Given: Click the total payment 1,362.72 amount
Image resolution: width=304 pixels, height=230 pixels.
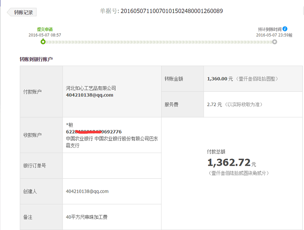Looking at the screenshot, I should point(229,163).
